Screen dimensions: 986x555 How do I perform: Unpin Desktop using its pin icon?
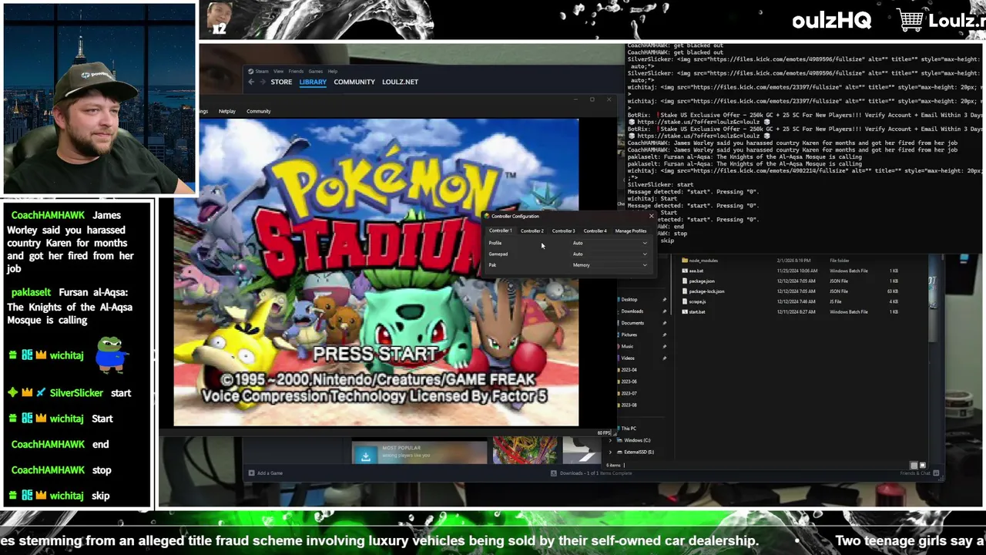(664, 299)
